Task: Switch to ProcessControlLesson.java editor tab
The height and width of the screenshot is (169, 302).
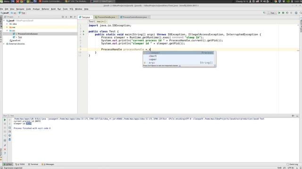Action: [134, 17]
